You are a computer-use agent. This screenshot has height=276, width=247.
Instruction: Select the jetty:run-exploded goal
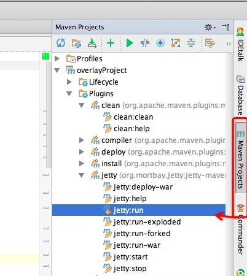147,222
